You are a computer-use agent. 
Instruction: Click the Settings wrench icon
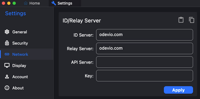pyautogui.click(x=54, y=3)
